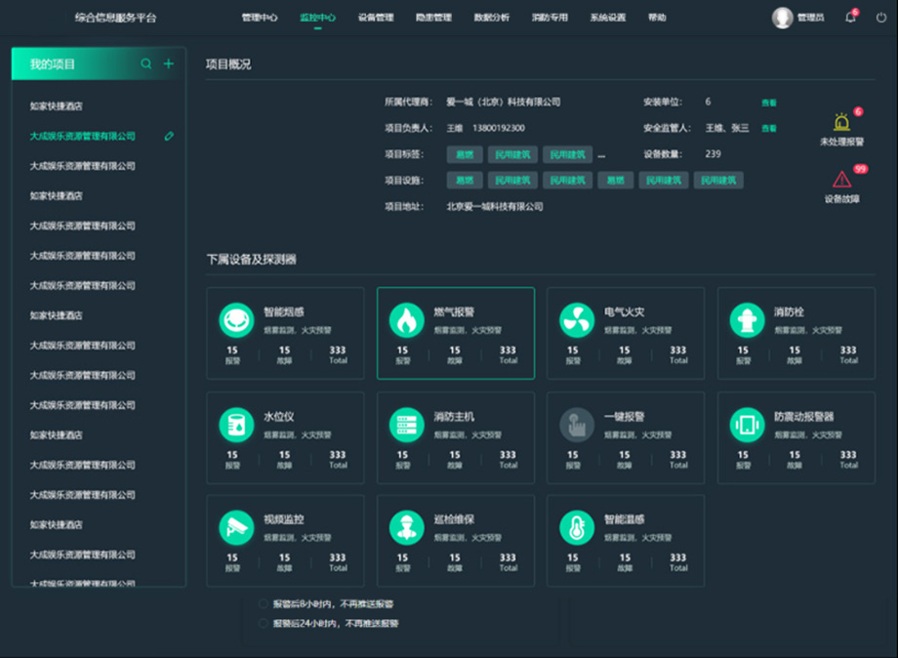This screenshot has height=658, width=898.
Task: Click the search icon in 我的项目 header
Action: pos(146,64)
